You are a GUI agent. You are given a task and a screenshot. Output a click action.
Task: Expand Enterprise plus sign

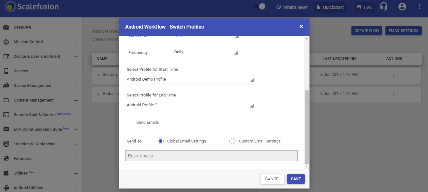coord(76,159)
